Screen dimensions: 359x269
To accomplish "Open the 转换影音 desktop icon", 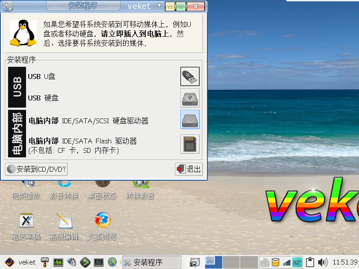I will 140,190.
